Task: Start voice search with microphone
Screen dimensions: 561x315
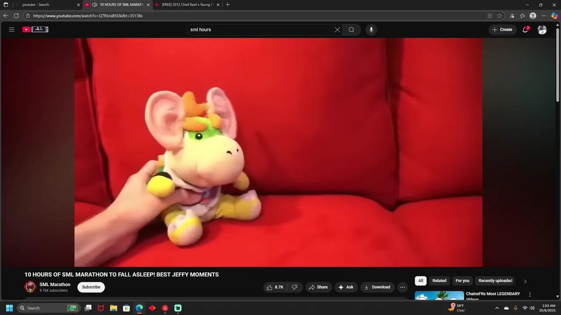Action: pyautogui.click(x=371, y=30)
